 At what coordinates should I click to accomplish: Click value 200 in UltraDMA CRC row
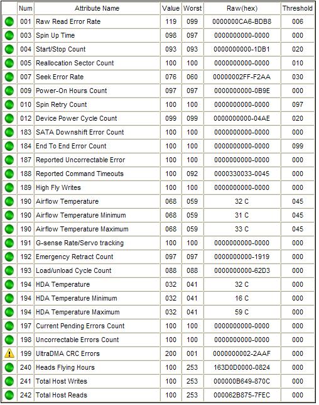click(x=171, y=353)
